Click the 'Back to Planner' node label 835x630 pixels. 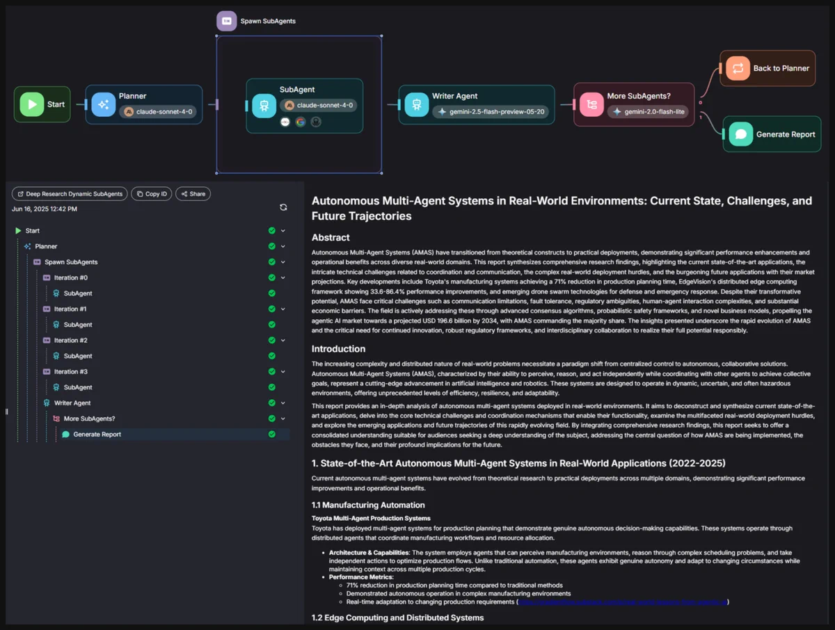[781, 68]
